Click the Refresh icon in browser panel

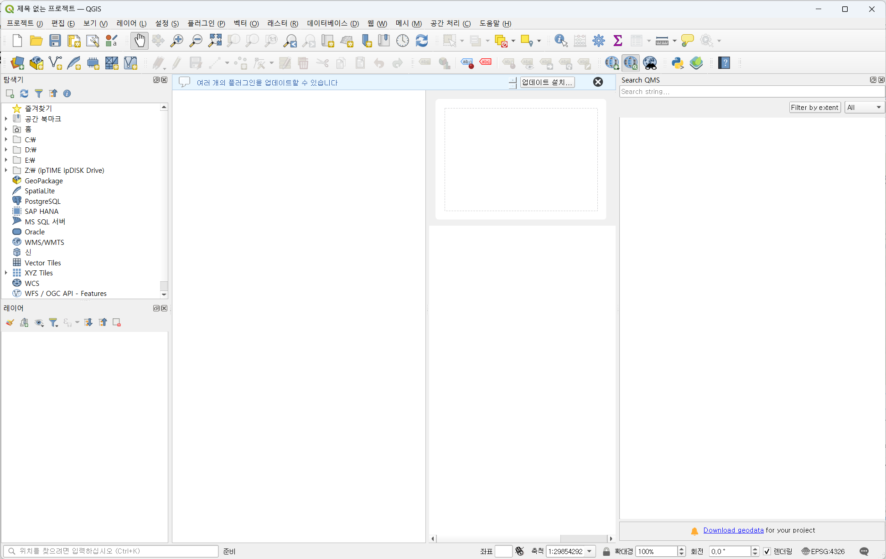click(x=24, y=93)
